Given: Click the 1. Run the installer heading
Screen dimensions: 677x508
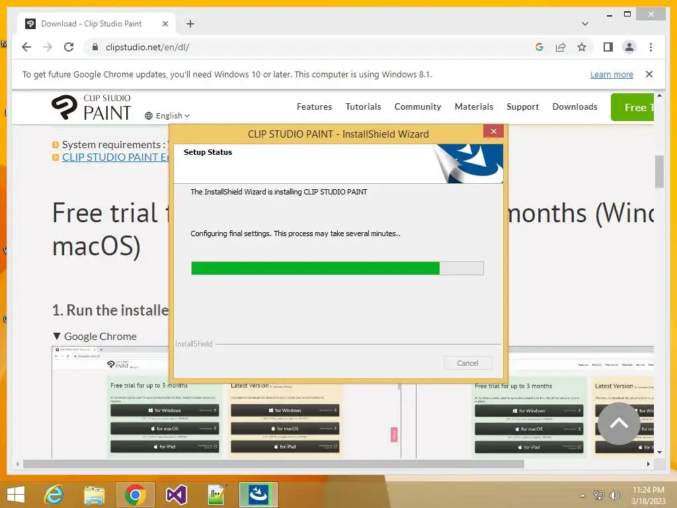Looking at the screenshot, I should tap(110, 310).
